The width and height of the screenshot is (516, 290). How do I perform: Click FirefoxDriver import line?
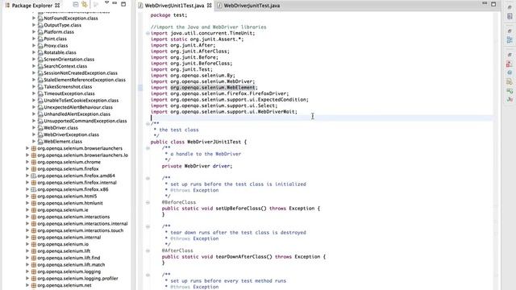pos(219,93)
